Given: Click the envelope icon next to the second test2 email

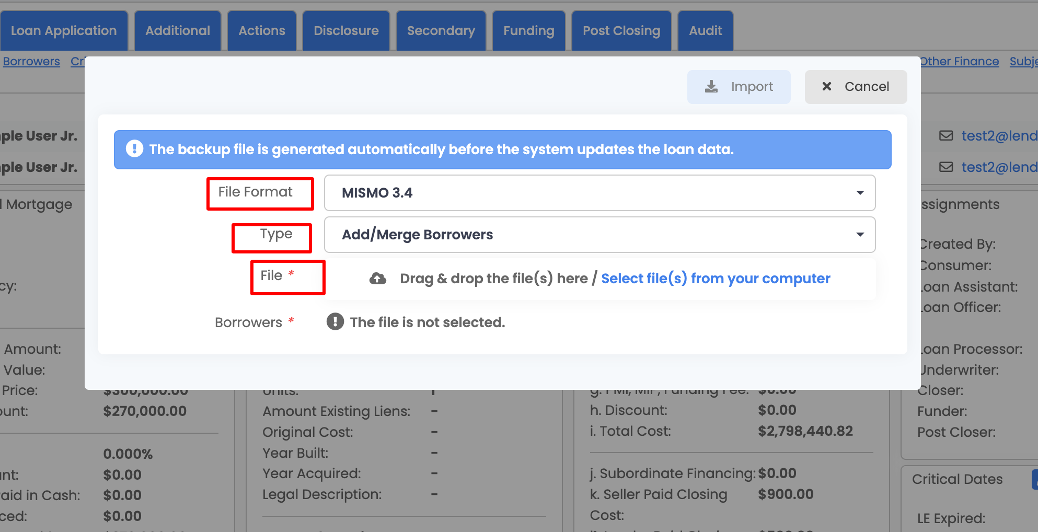Looking at the screenshot, I should 946,167.
